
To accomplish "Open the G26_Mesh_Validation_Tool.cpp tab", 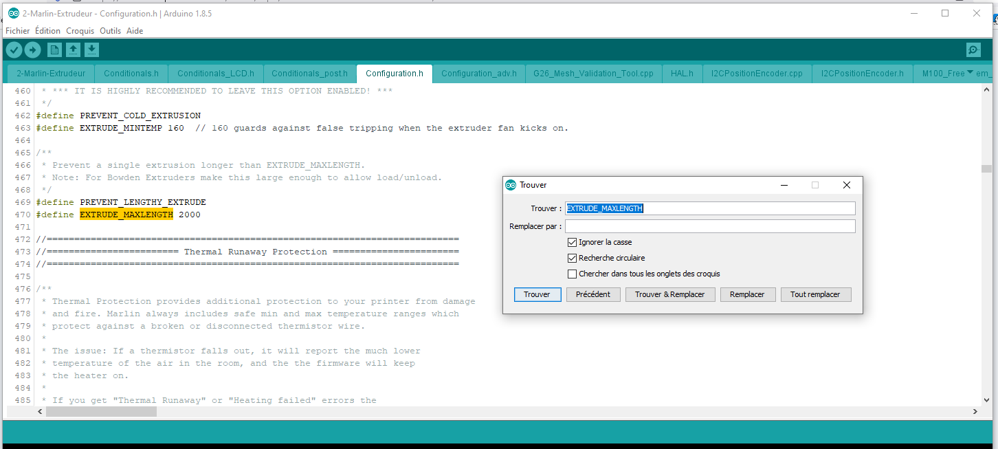I will [594, 74].
